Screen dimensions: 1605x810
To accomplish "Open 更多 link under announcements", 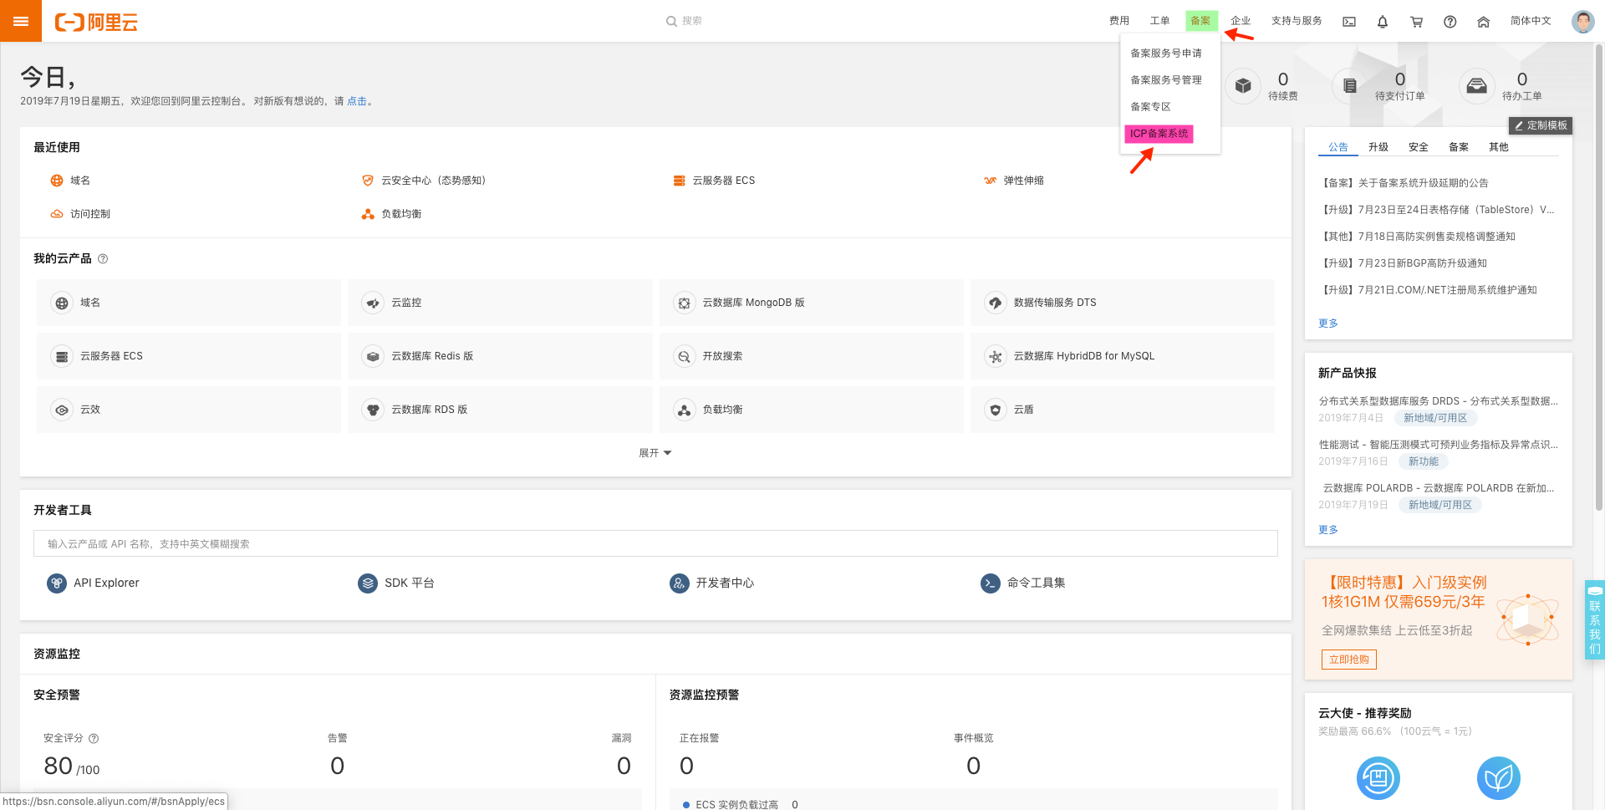I will pos(1327,323).
